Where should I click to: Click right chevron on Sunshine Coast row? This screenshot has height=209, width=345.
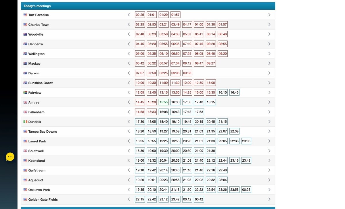click(x=269, y=83)
